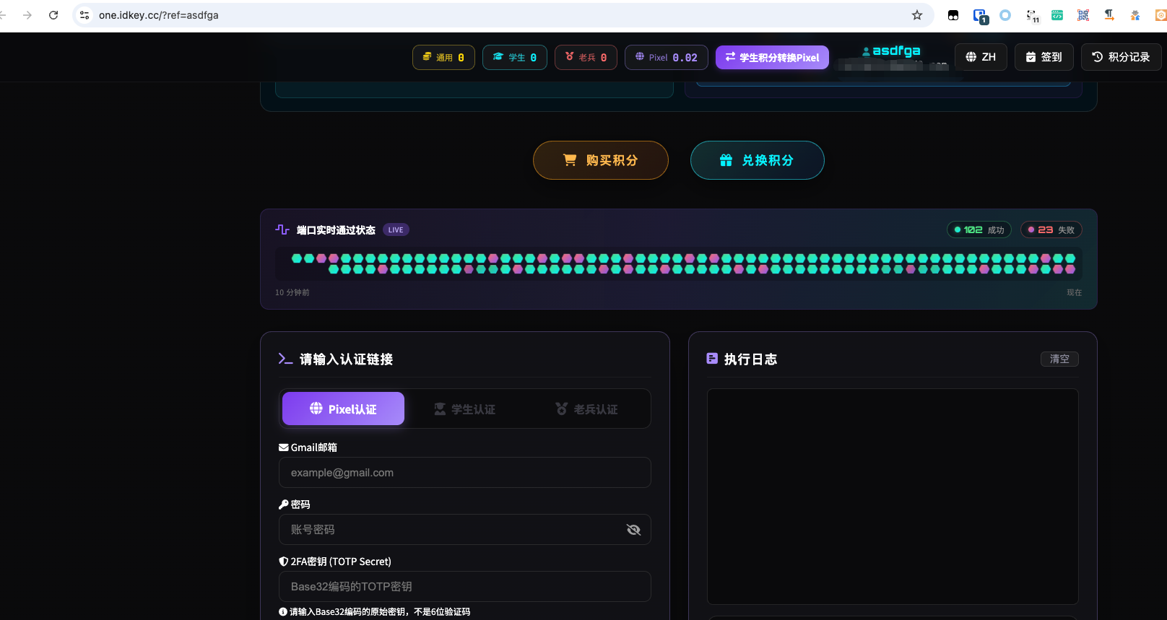Open the extension showing badge 11

(x=1032, y=16)
